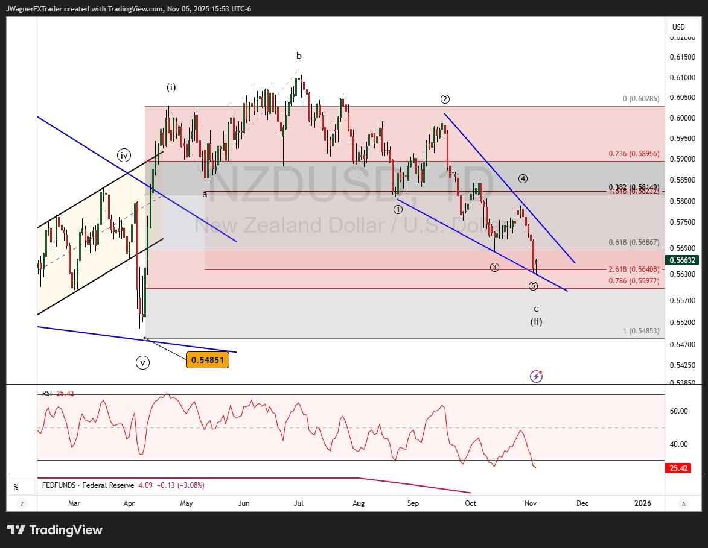Select the circled iv wave label
The height and width of the screenshot is (548, 708).
(x=124, y=156)
